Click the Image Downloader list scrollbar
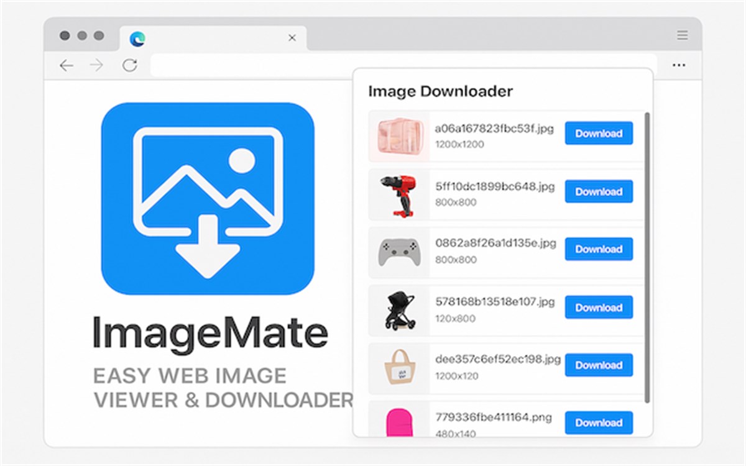 click(647, 257)
